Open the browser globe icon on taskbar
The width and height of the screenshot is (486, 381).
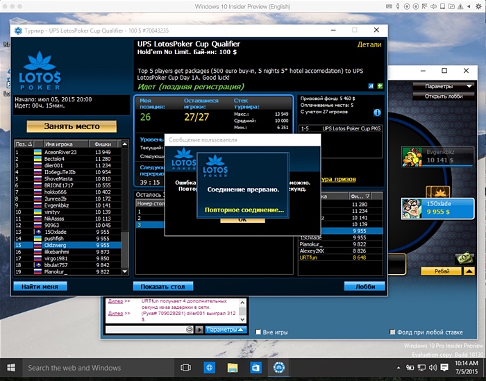point(209,368)
